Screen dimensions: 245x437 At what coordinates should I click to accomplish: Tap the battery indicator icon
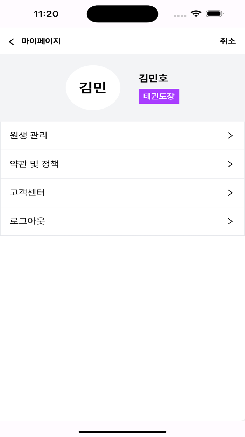(214, 13)
